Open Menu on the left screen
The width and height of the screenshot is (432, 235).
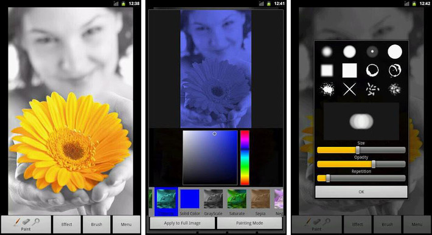pos(126,225)
